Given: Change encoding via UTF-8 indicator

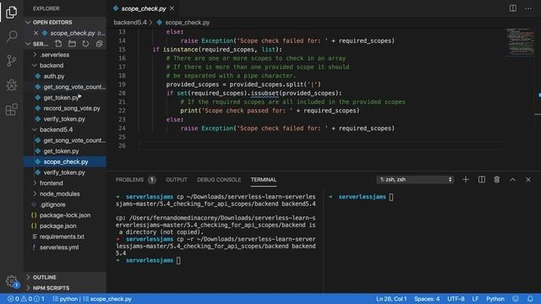Looking at the screenshot, I should click(x=456, y=299).
